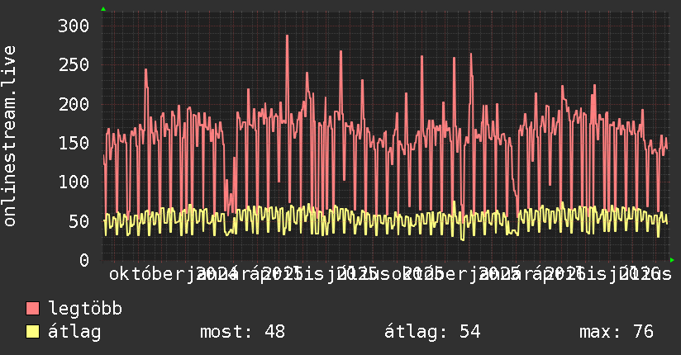Click the pink legtöbb legend swatch

click(32, 309)
